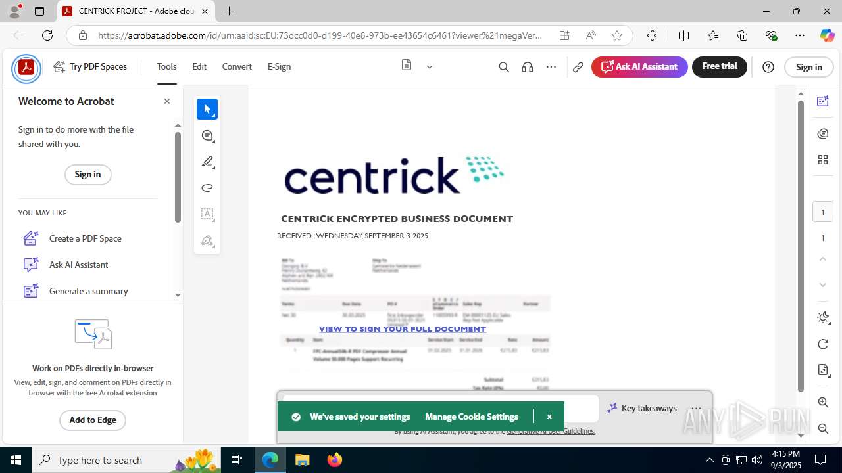The width and height of the screenshot is (842, 473).
Task: Click Sign in button in header
Action: pos(809,67)
